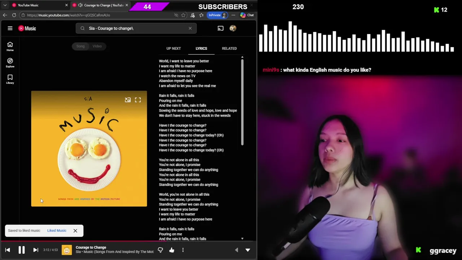Open the Related tab

pyautogui.click(x=229, y=48)
